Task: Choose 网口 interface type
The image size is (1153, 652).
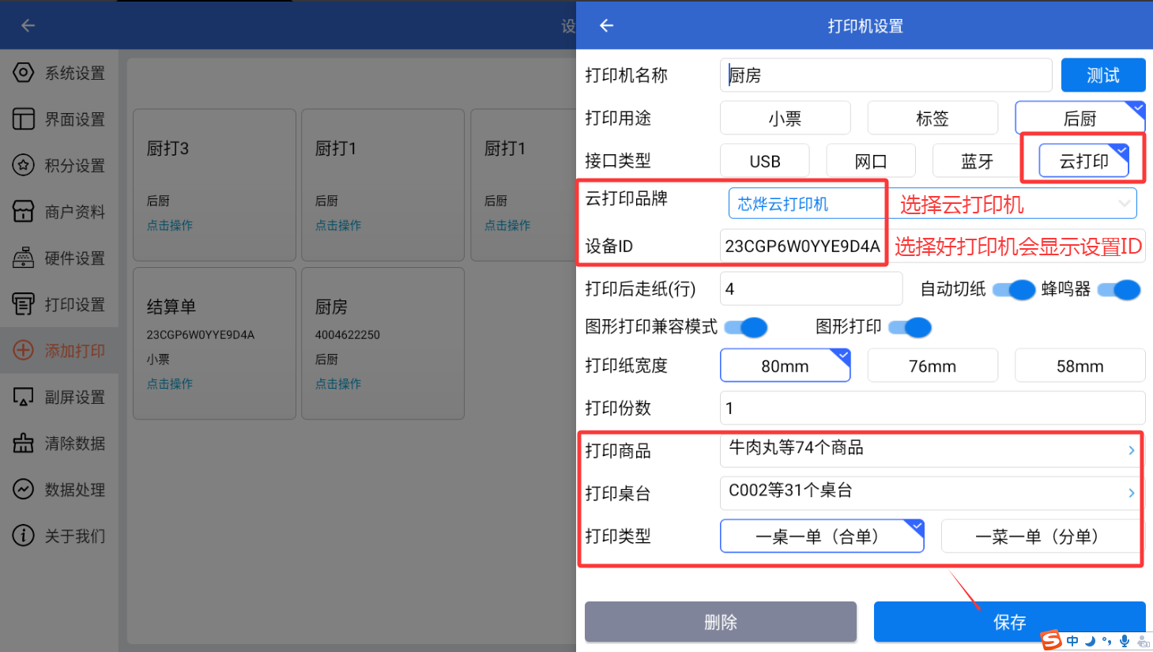Action: coord(871,161)
